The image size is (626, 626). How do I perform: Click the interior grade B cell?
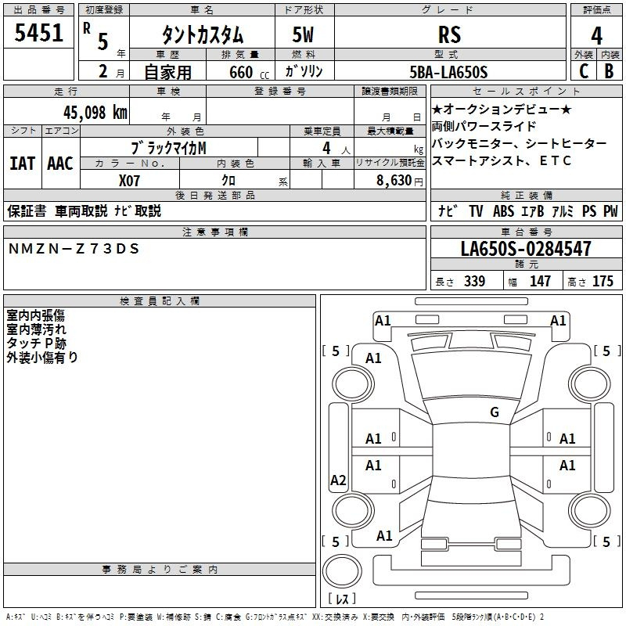610,71
